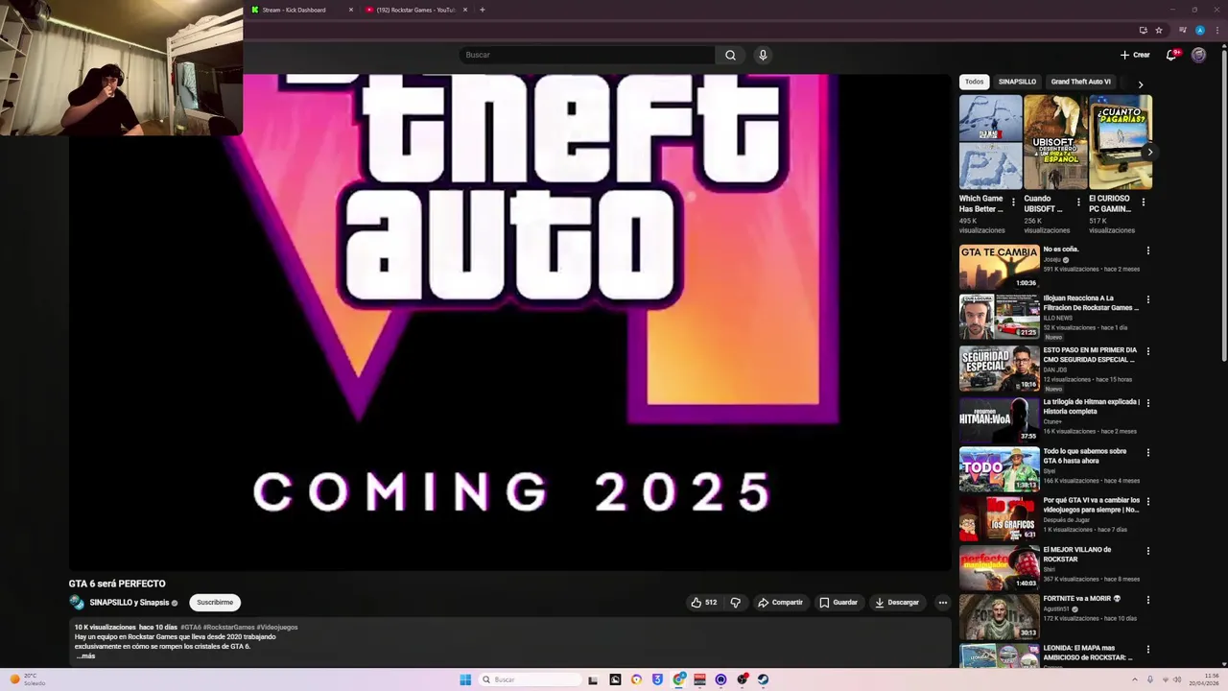The height and width of the screenshot is (691, 1228).
Task: Click the Windows taskbar Buscar search box
Action: tap(531, 679)
